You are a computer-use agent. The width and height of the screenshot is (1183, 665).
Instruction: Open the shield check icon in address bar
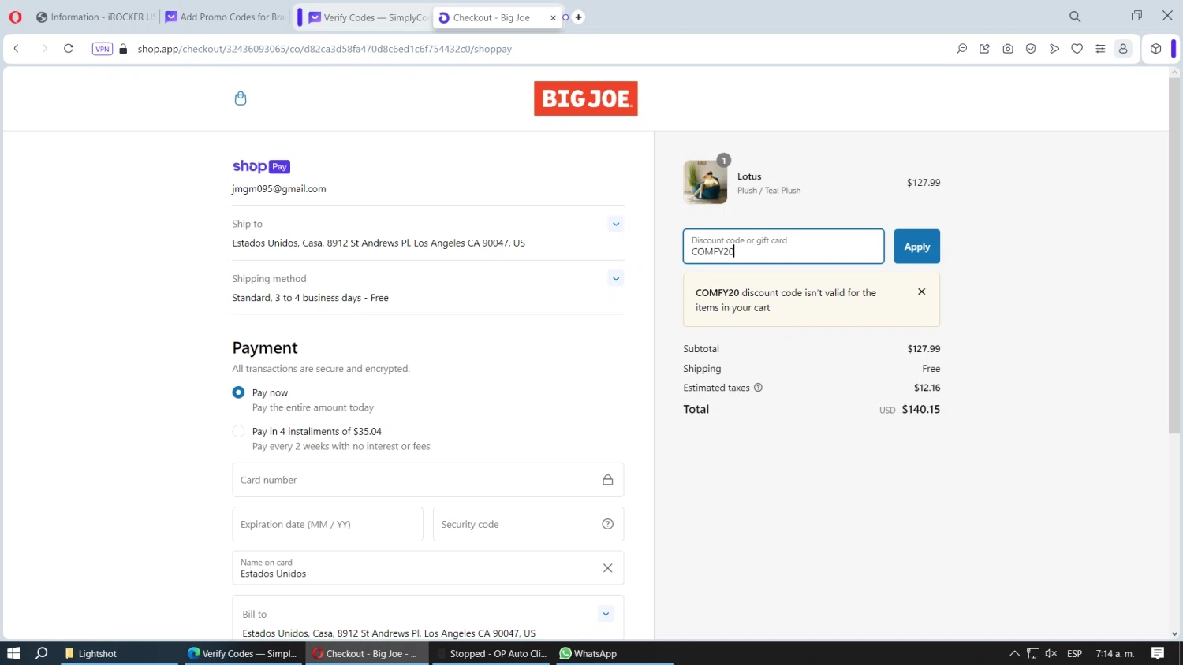[1031, 49]
